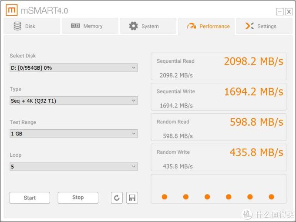The image size is (296, 222).
Task: Start the performance benchmark
Action: pyautogui.click(x=30, y=198)
